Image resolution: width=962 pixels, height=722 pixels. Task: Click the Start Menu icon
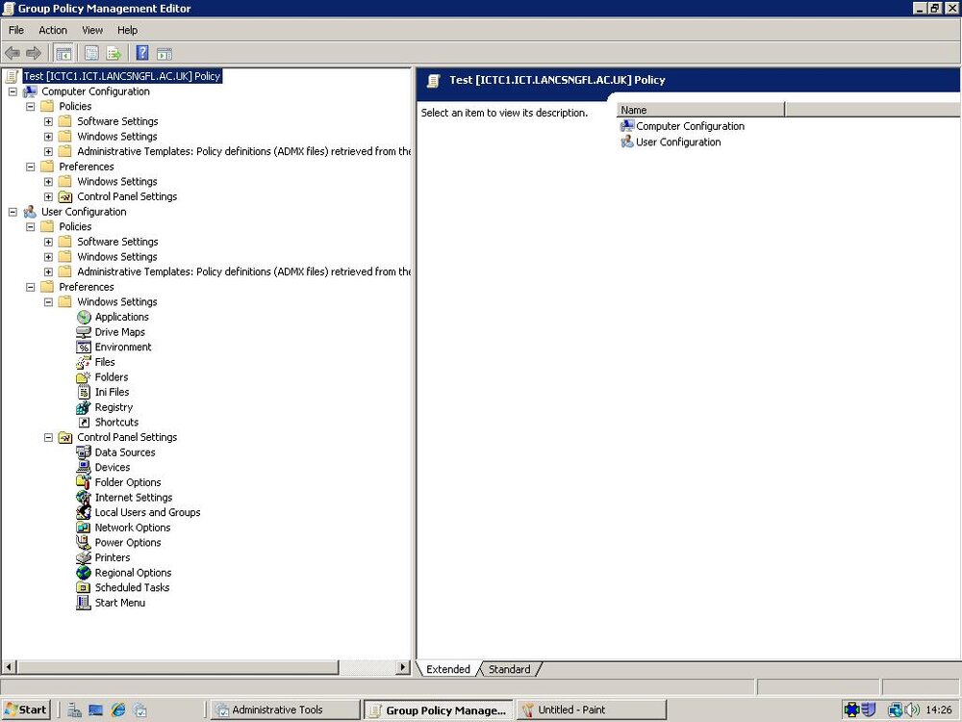coord(84,603)
